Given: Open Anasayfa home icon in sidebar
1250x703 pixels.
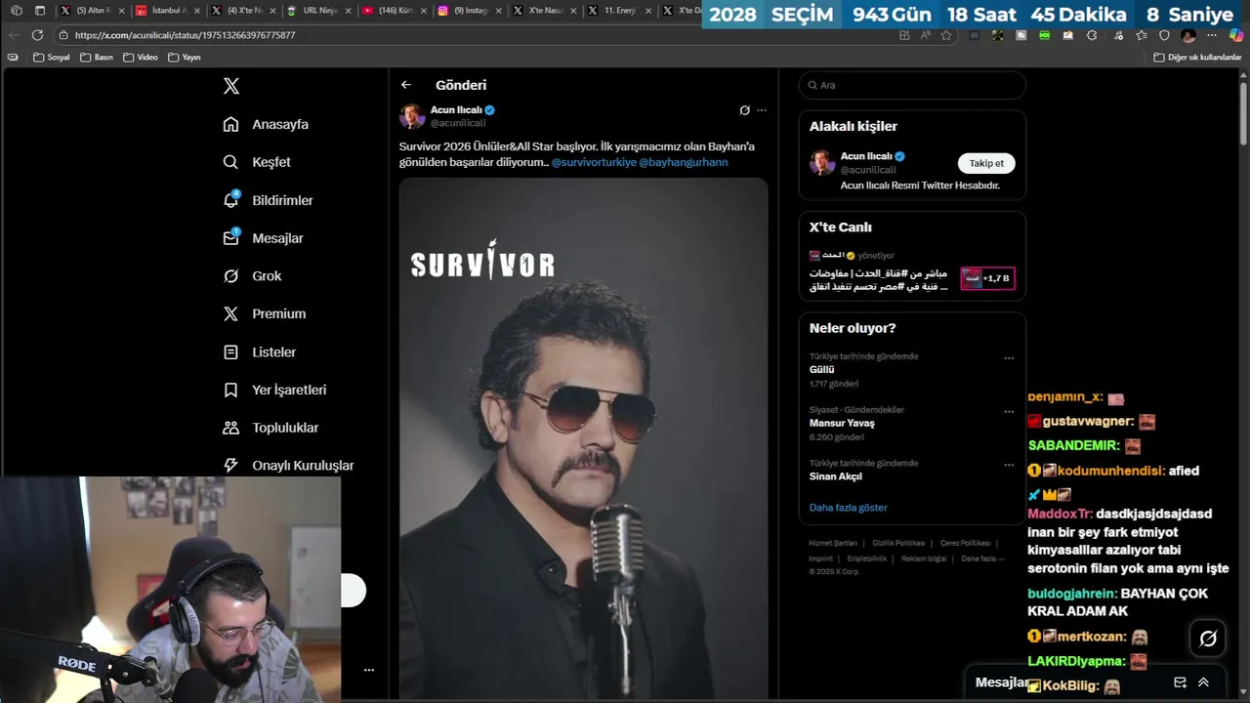Looking at the screenshot, I should 230,124.
